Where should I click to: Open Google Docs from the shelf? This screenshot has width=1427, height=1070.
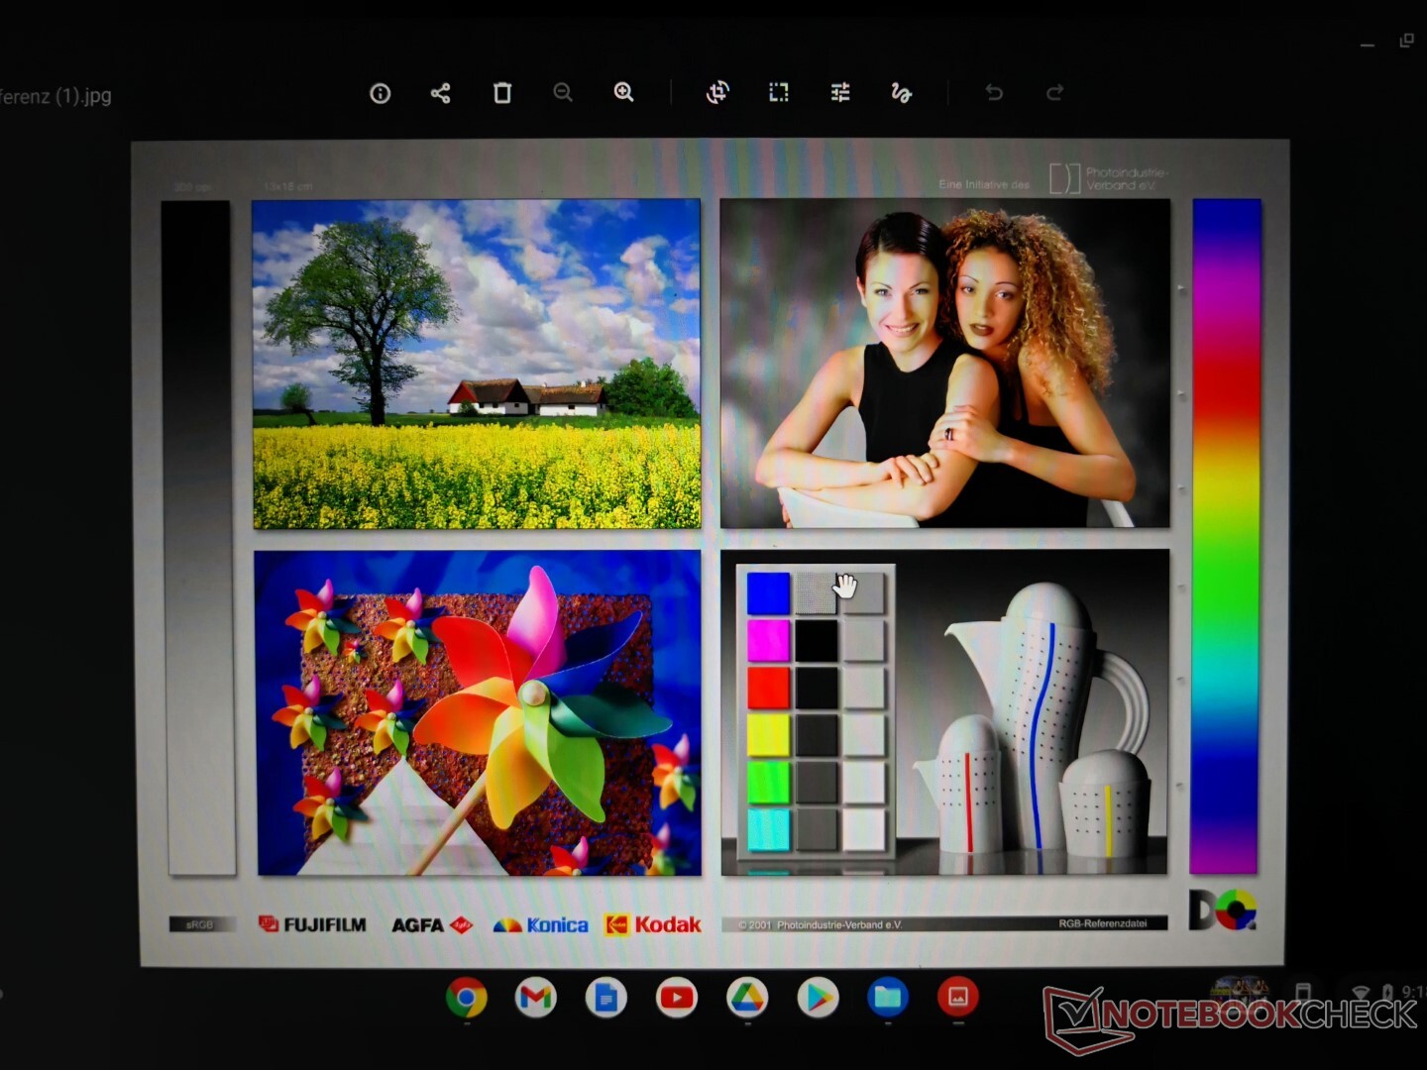pos(605,998)
